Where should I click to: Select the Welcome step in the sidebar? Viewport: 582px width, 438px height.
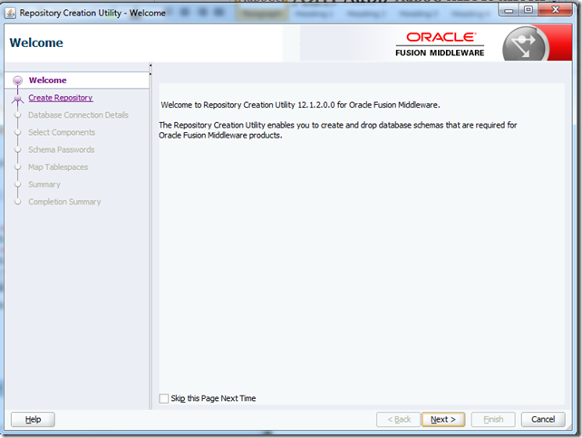pyautogui.click(x=47, y=80)
